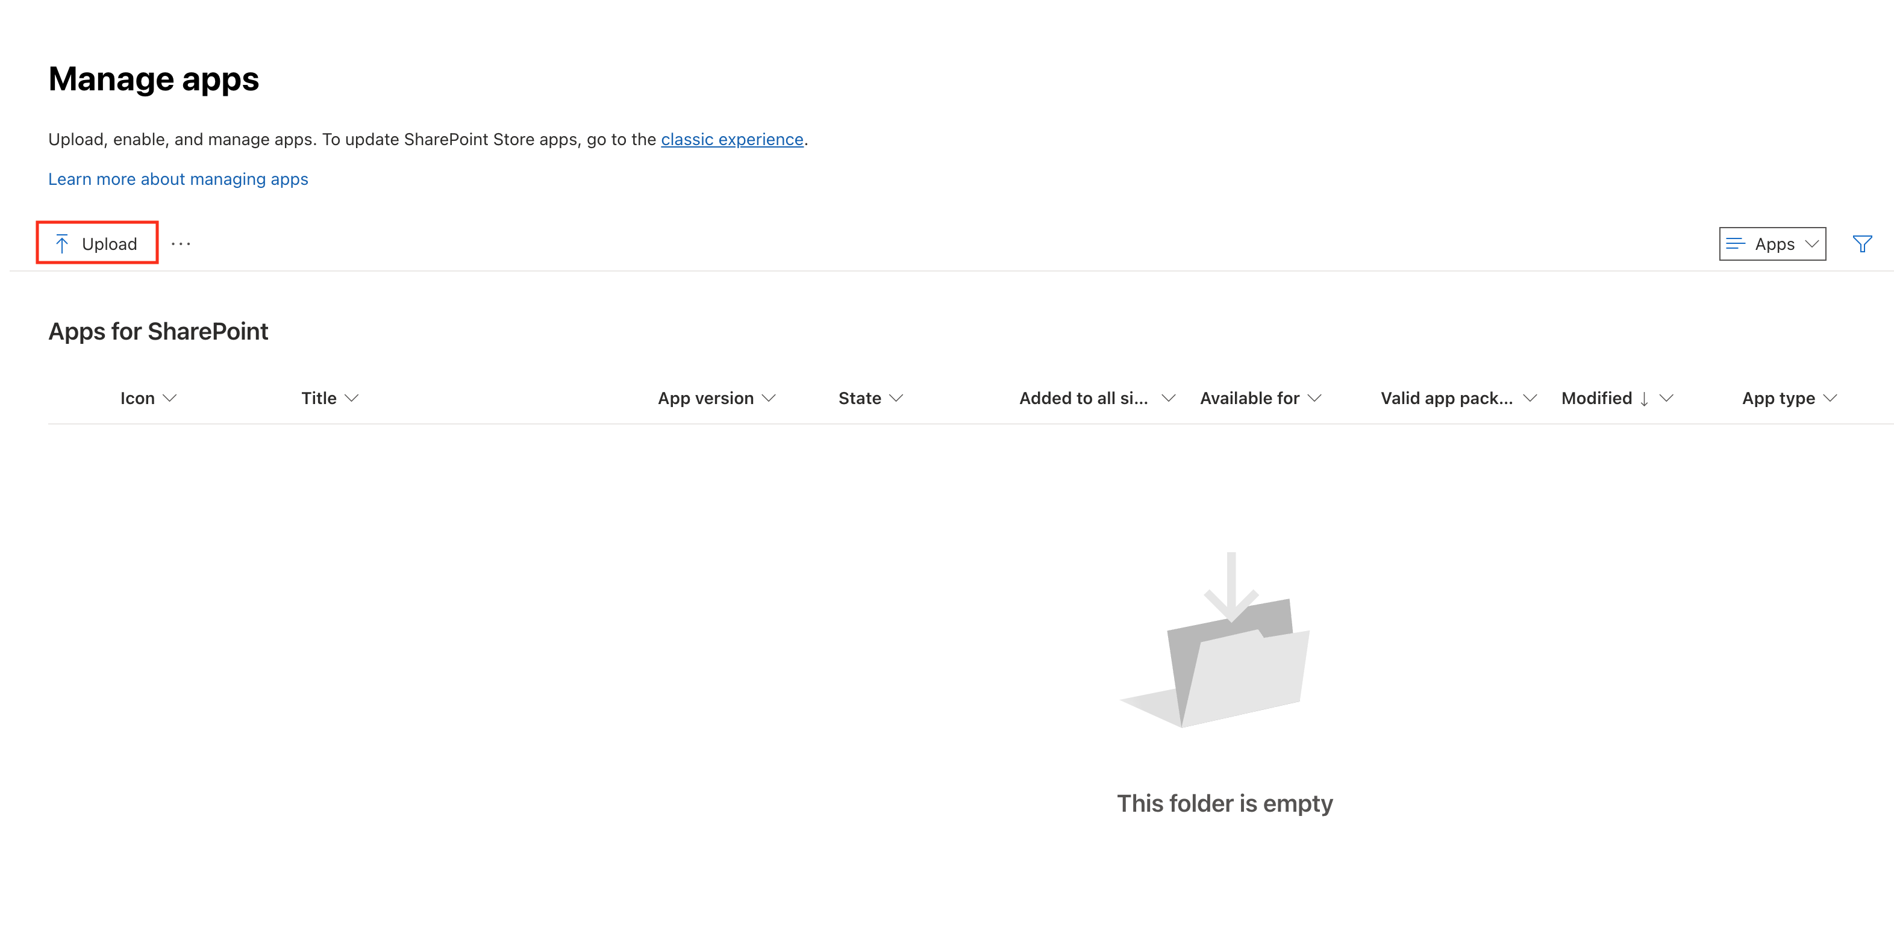Click the Upload button

[x=97, y=243]
